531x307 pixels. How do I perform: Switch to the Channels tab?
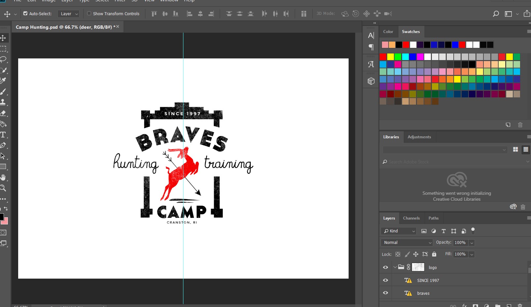coord(411,218)
